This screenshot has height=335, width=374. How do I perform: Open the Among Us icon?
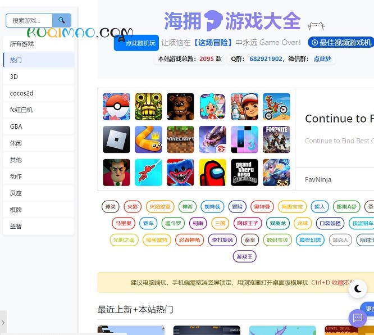pos(212,173)
